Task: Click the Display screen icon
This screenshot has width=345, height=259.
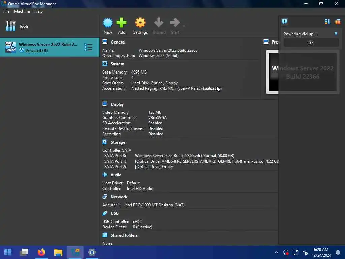Action: pyautogui.click(x=105, y=104)
